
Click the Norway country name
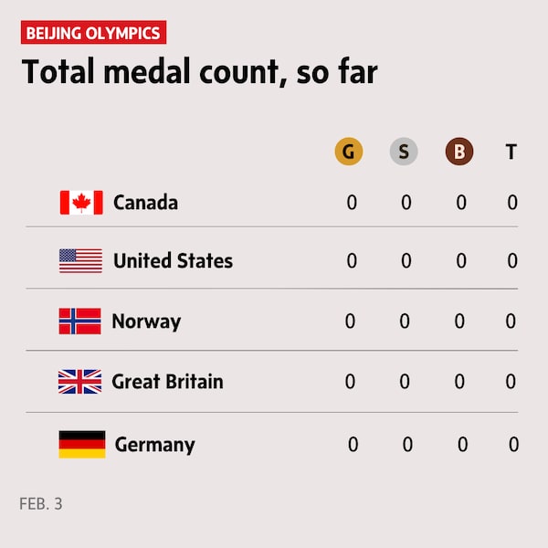(x=146, y=321)
